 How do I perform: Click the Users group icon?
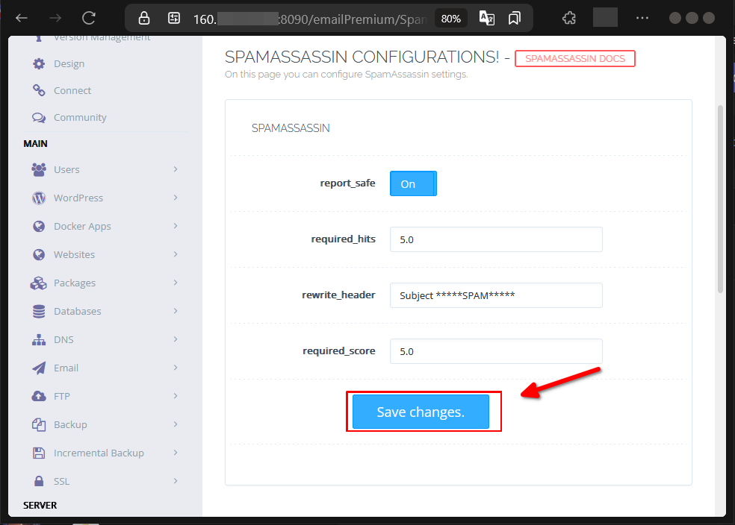pos(39,169)
